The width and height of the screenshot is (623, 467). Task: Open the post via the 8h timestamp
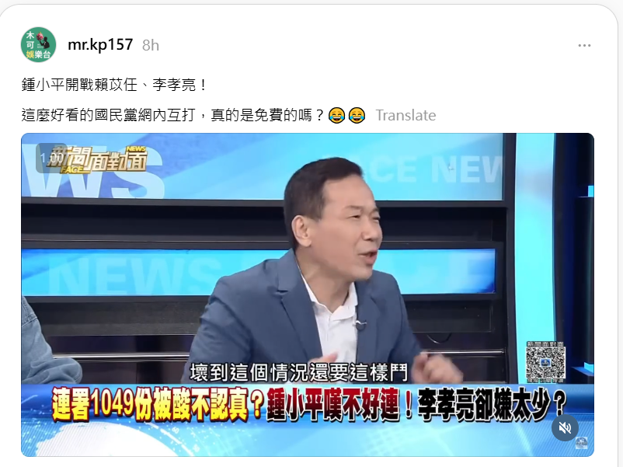point(151,45)
